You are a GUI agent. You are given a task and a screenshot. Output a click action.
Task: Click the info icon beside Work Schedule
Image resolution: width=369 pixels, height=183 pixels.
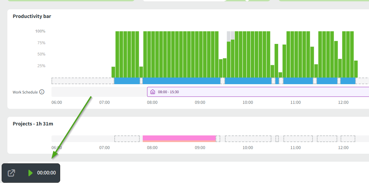tap(42, 92)
